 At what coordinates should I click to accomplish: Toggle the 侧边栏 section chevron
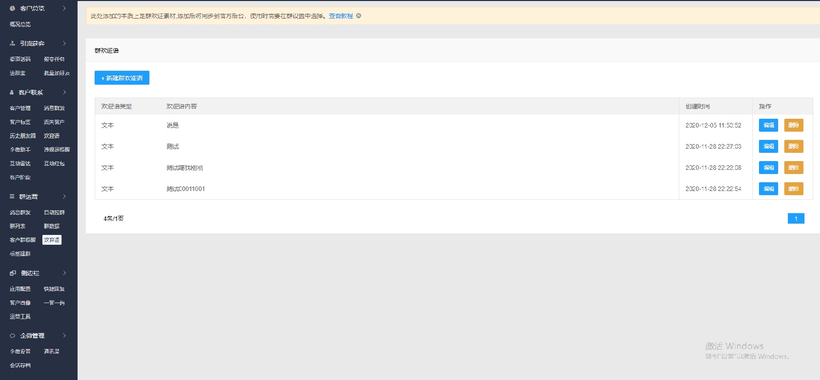click(x=65, y=273)
